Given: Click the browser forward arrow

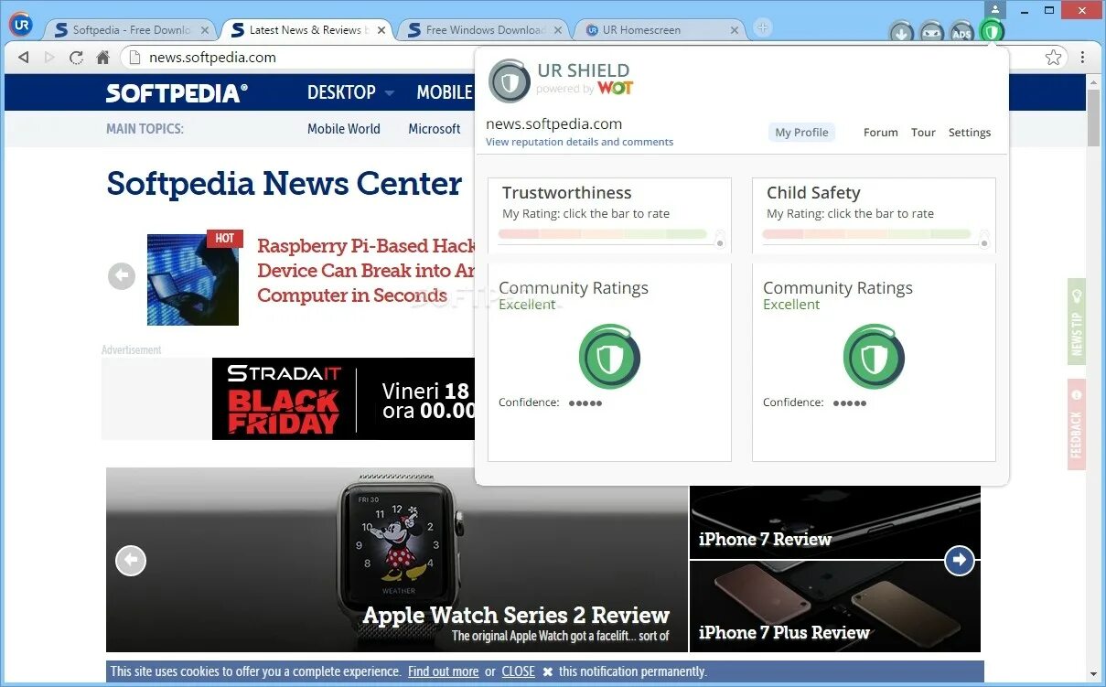Looking at the screenshot, I should point(50,57).
